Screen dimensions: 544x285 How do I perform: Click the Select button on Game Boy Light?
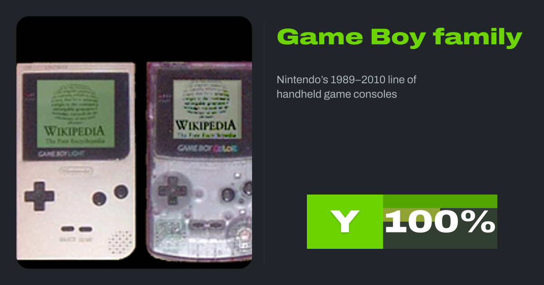pos(68,229)
